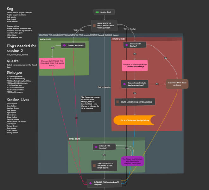The height and width of the screenshot is (190, 209).
Task: Select the purple diamond beside Is QUEST complete?
Action: click(90, 183)
